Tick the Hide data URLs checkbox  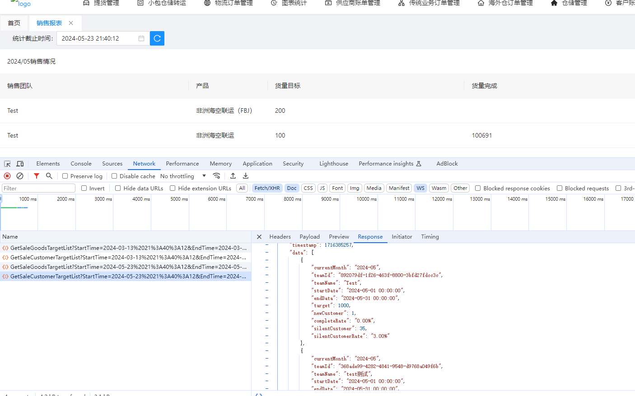pos(118,188)
